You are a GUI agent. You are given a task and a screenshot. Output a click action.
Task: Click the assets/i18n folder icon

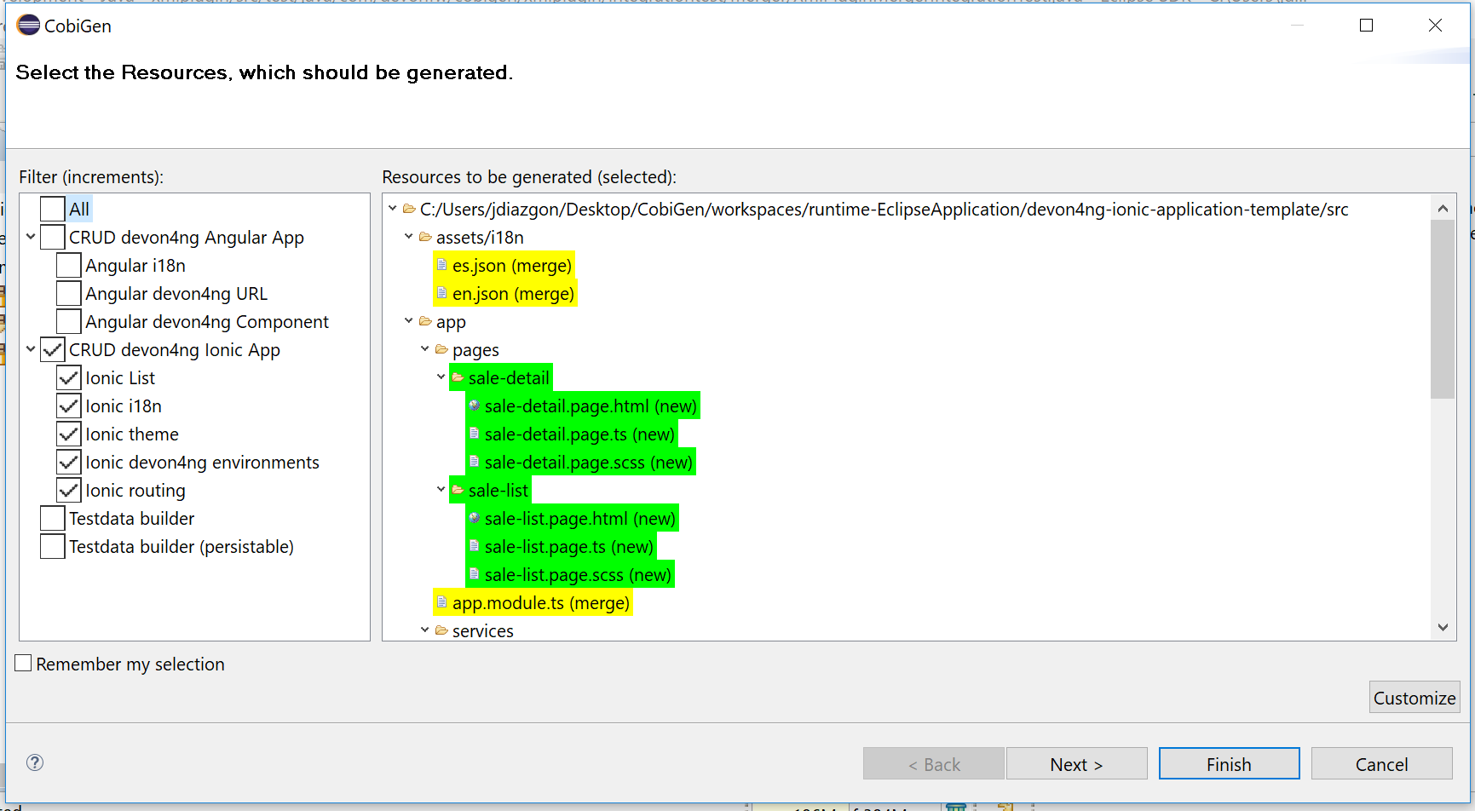pyautogui.click(x=425, y=237)
